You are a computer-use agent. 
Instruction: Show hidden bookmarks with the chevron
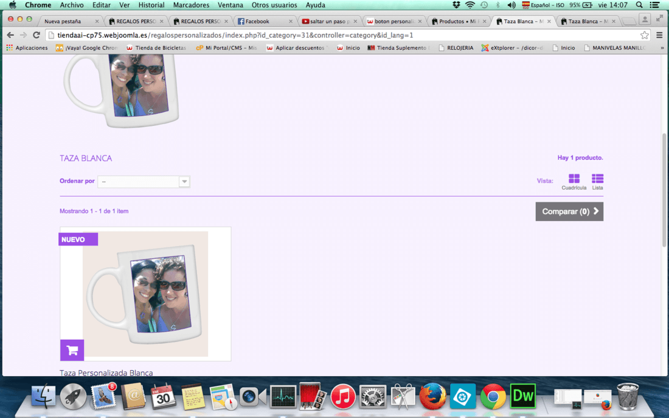pyautogui.click(x=662, y=48)
